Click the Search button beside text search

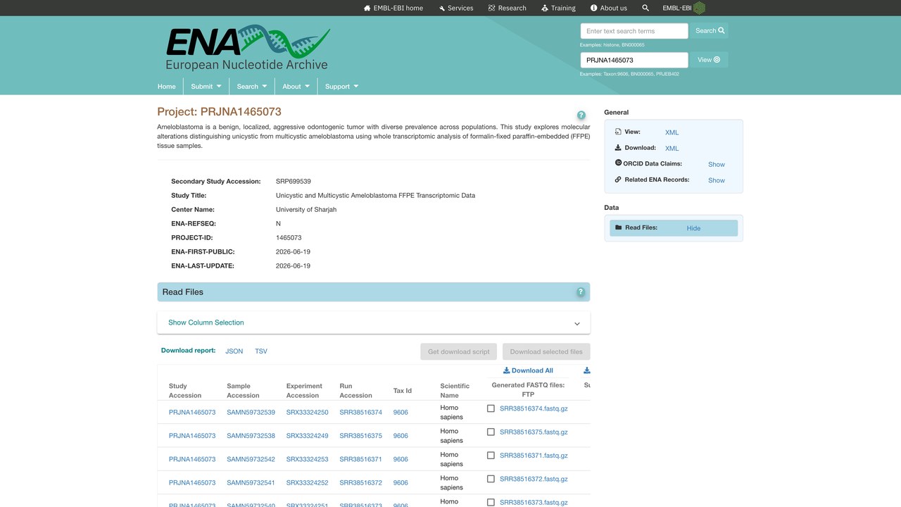[710, 31]
